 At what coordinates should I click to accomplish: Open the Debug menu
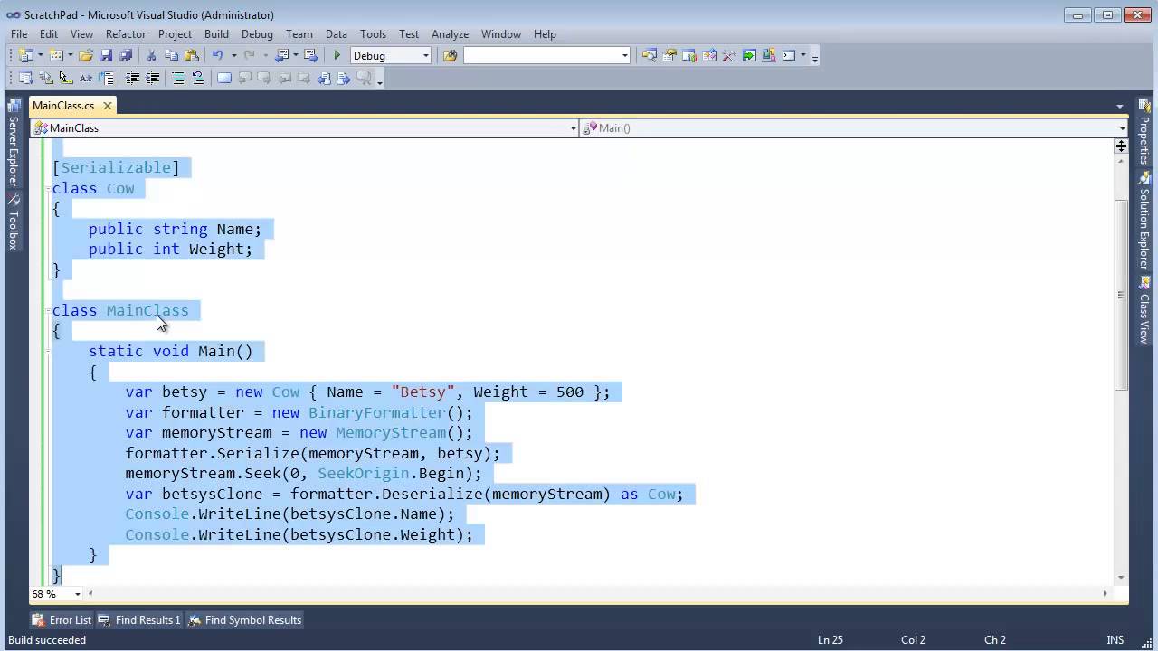257,33
